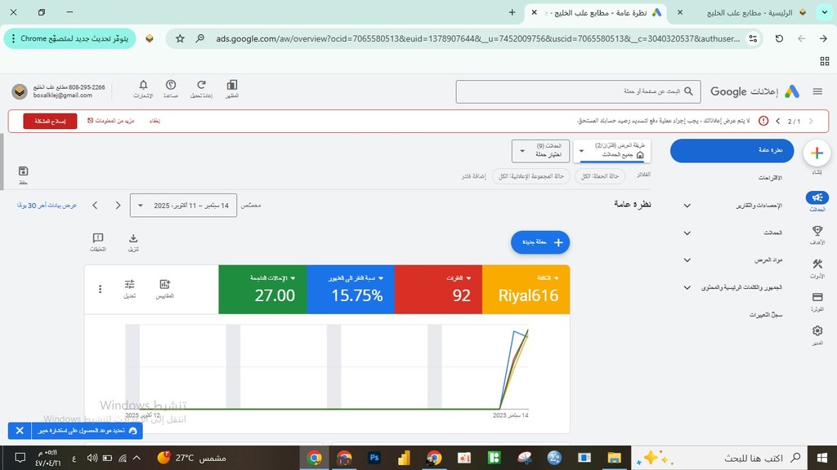Bookmark this page with the star icon
The height and width of the screenshot is (470, 837).
click(x=180, y=38)
